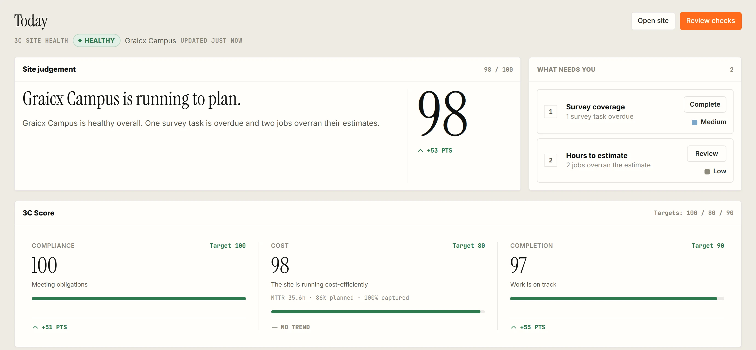Screen dimensions: 756x350
Task: Click the Today page title
Action: pos(31,21)
